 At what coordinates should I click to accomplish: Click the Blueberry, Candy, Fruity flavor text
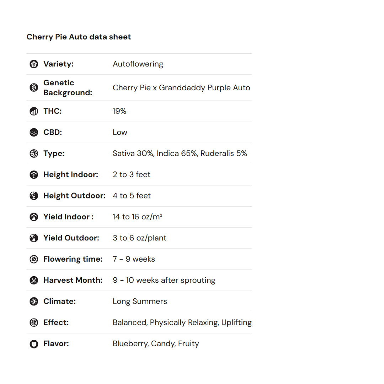(156, 344)
